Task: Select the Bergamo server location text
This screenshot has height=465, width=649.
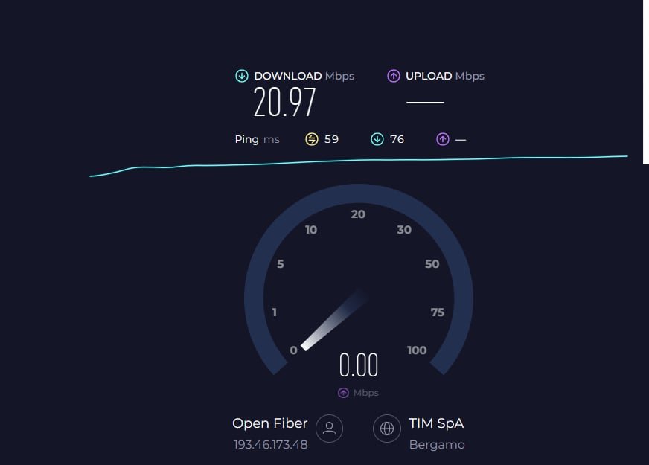Action: click(437, 445)
